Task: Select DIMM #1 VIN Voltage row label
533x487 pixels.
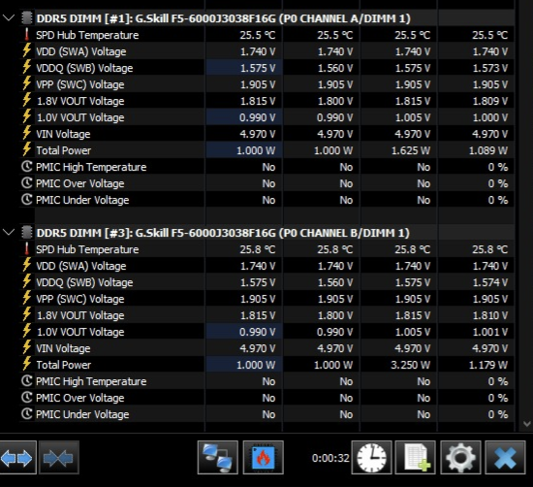Action: (x=63, y=134)
